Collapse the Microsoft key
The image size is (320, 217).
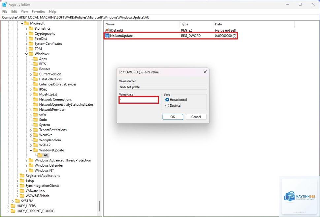pos(22,23)
